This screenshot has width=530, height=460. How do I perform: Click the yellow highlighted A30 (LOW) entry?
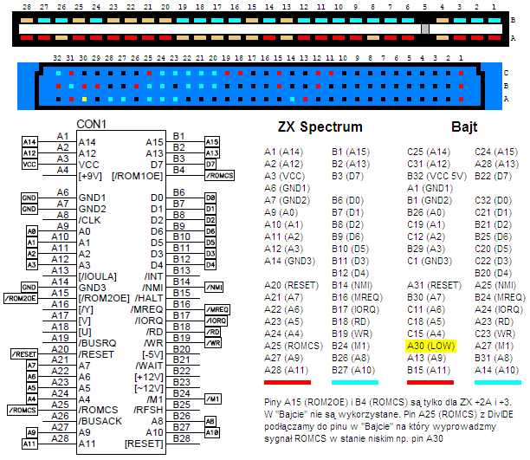tap(431, 346)
